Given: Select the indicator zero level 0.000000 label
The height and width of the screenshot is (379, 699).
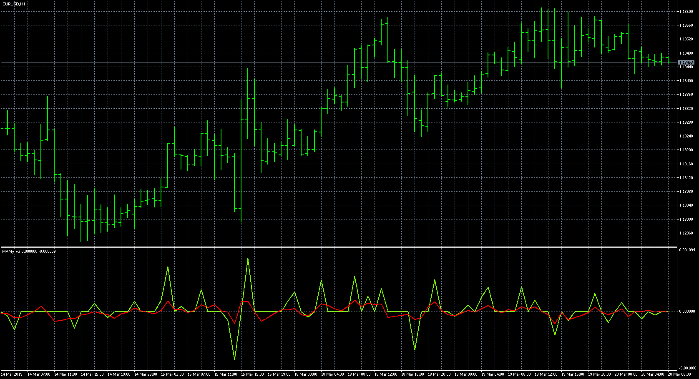Looking at the screenshot, I should click(x=687, y=312).
